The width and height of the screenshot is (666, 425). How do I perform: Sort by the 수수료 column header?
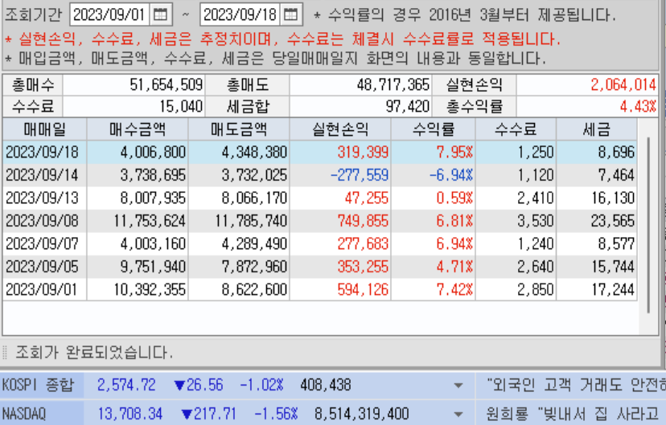516,129
